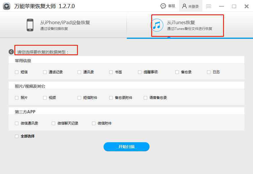Viewport: 253px width, 174px height.
Task: Check the 视频 checkbox
Action: [45, 98]
